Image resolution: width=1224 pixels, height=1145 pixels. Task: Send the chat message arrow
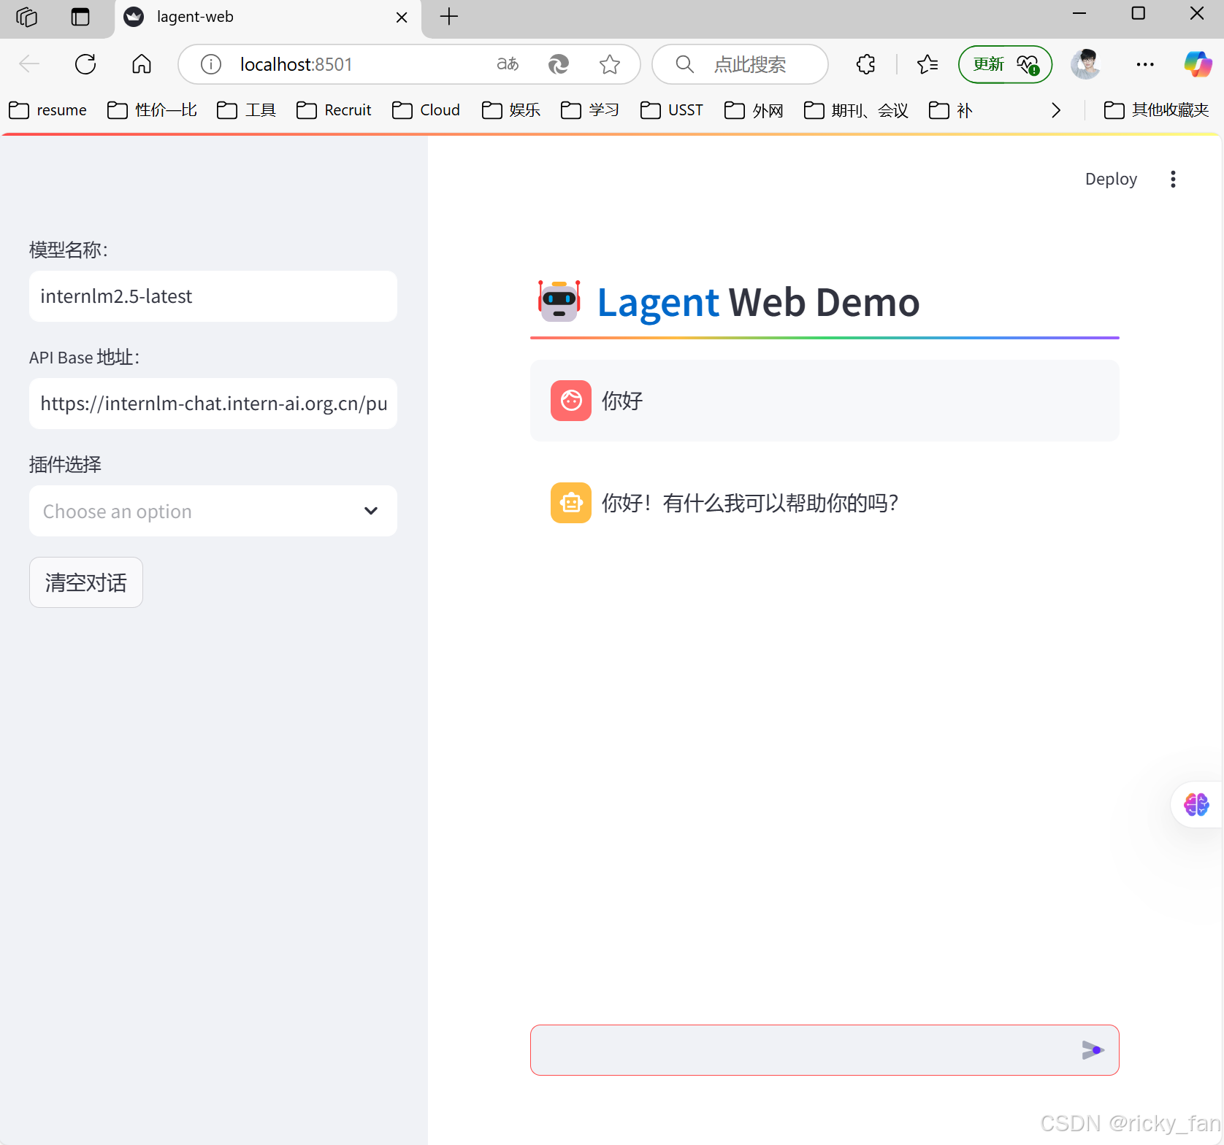pyautogui.click(x=1093, y=1050)
